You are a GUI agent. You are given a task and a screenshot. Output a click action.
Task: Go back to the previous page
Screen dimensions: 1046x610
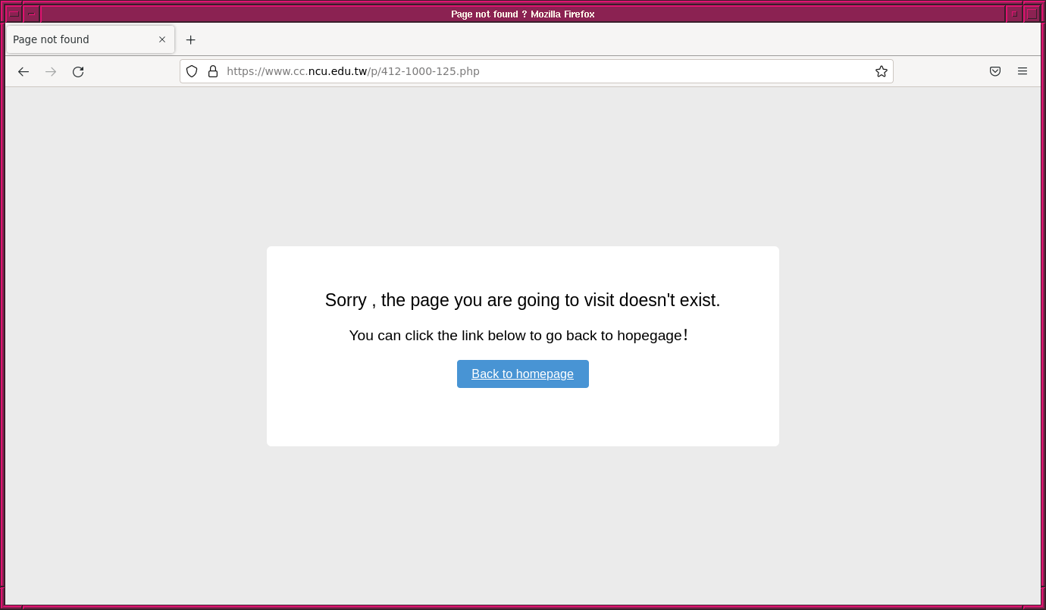pos(23,71)
